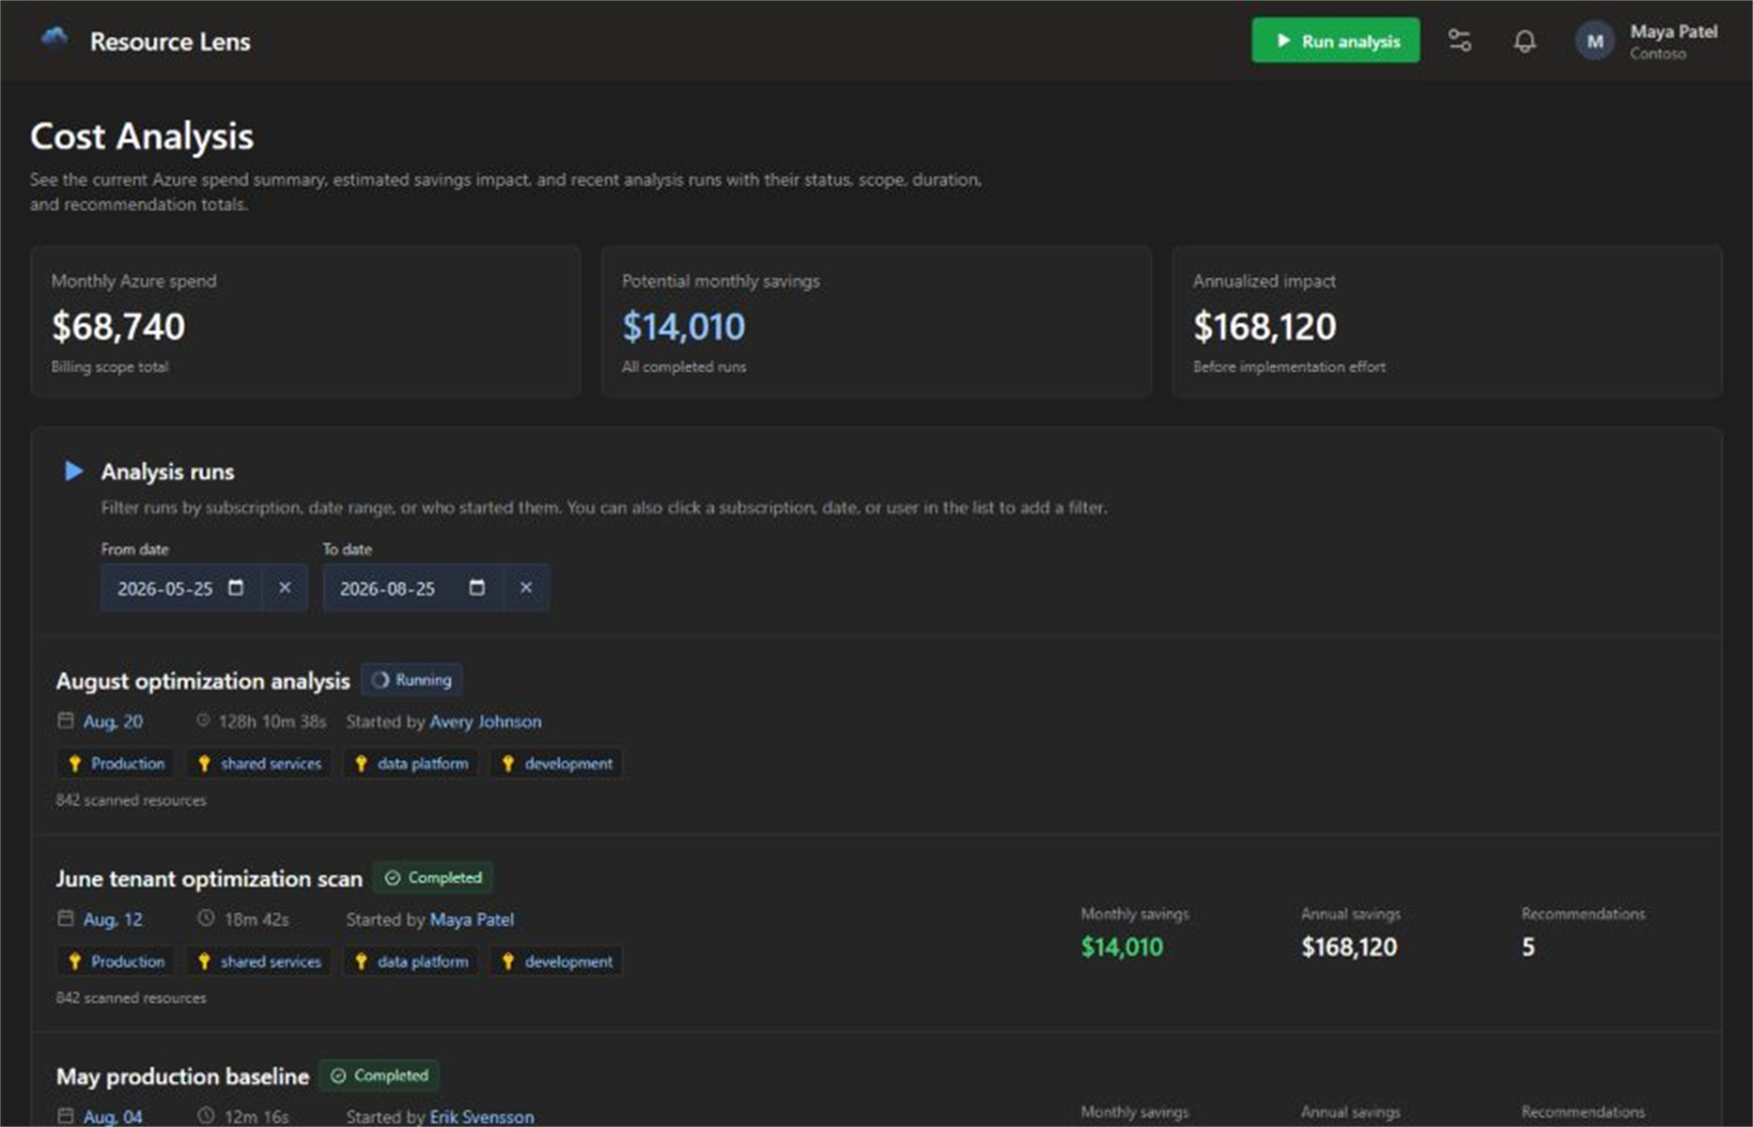Open the To date calendar picker
This screenshot has height=1127, width=1753.
[x=477, y=587]
